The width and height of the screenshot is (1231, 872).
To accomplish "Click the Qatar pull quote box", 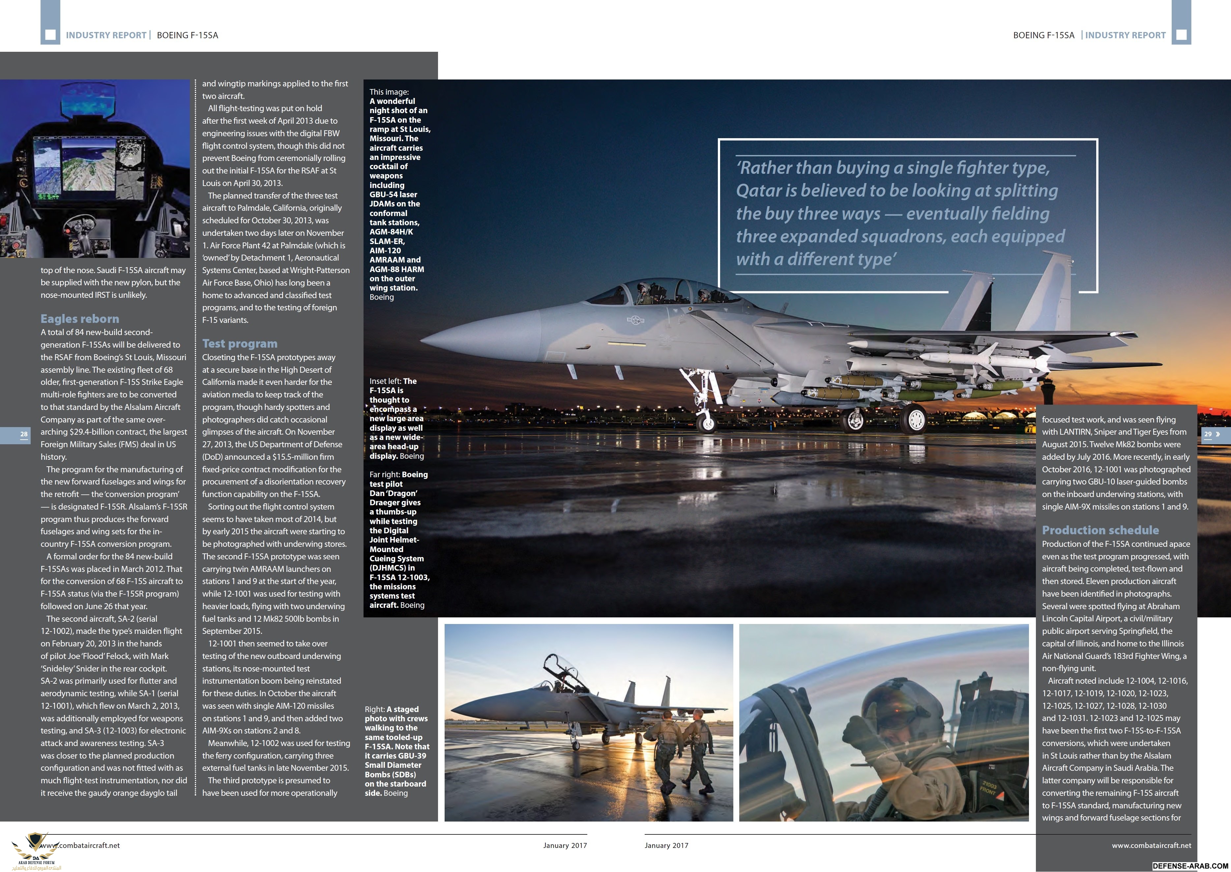I will tap(907, 215).
